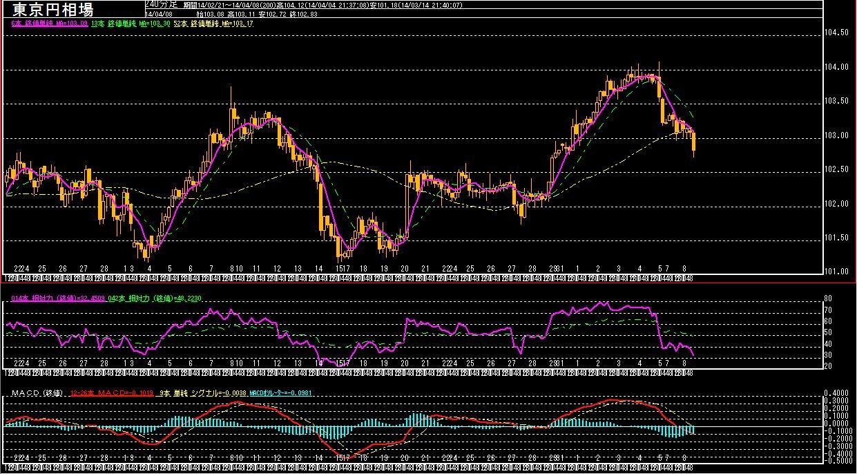This screenshot has height=474, width=857.
Task: Click date 20 on the RSI panel axis
Action: [405, 363]
